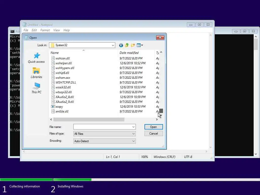Select the wsock32.dll file name
Image resolution: width=260 pixels, height=195 pixels.
pos(63,87)
